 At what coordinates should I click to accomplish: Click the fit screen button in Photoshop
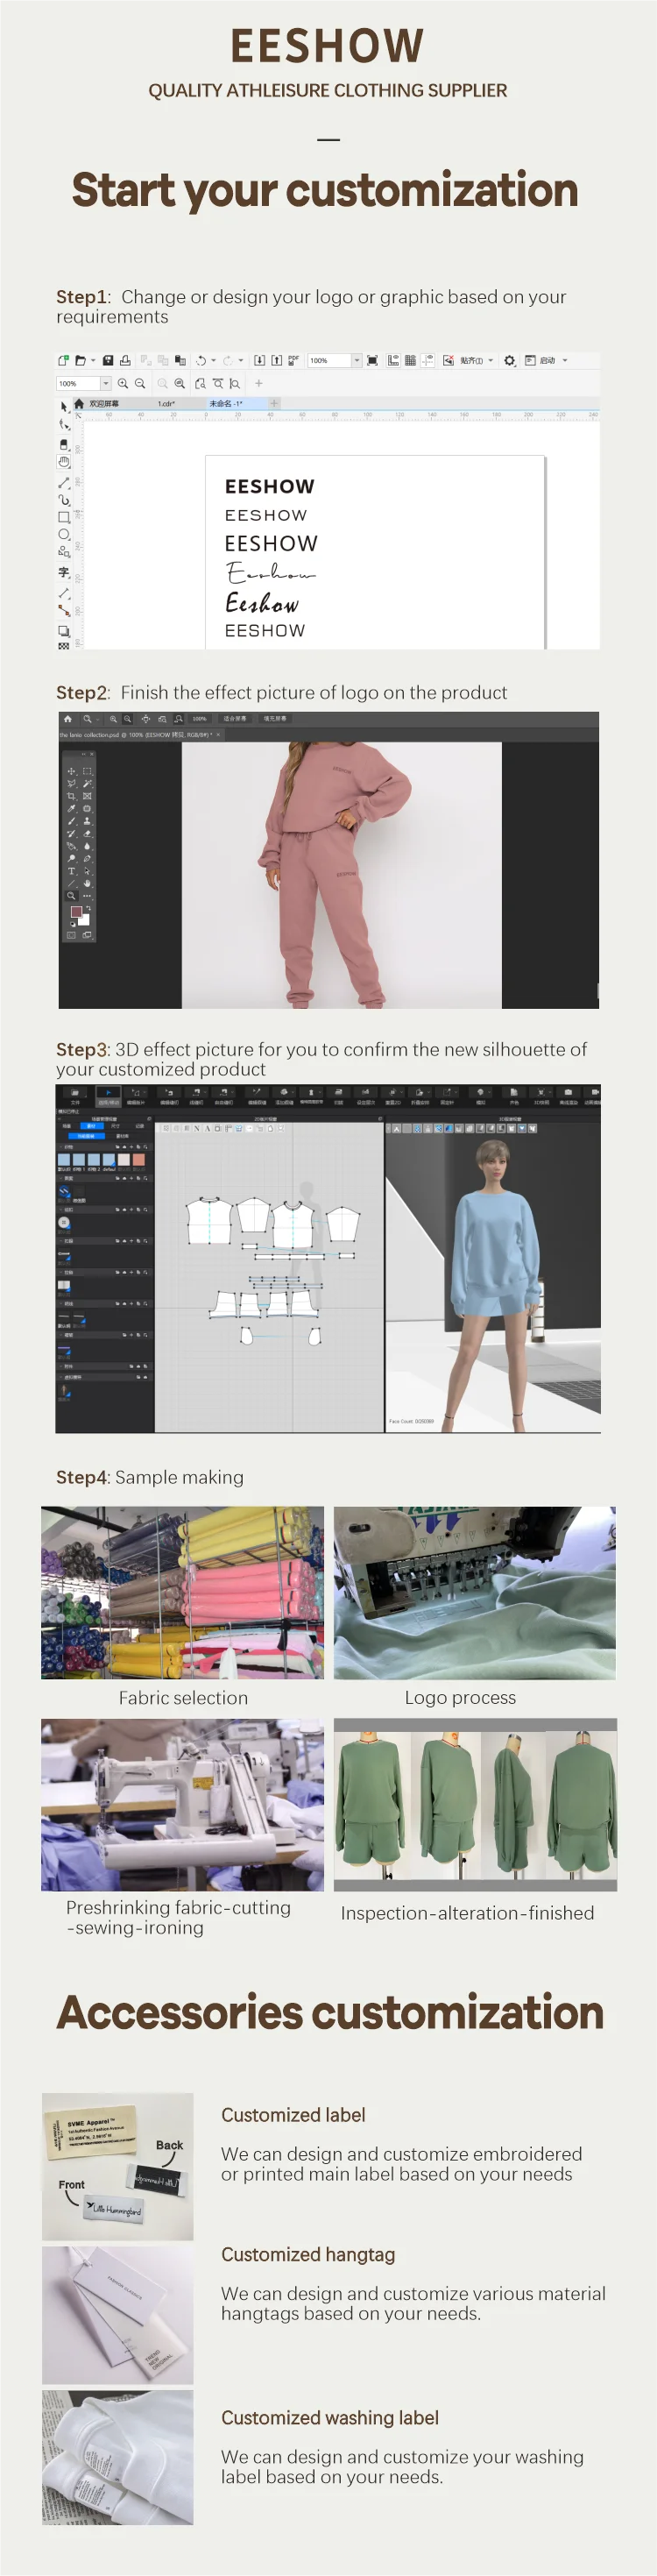click(x=235, y=718)
